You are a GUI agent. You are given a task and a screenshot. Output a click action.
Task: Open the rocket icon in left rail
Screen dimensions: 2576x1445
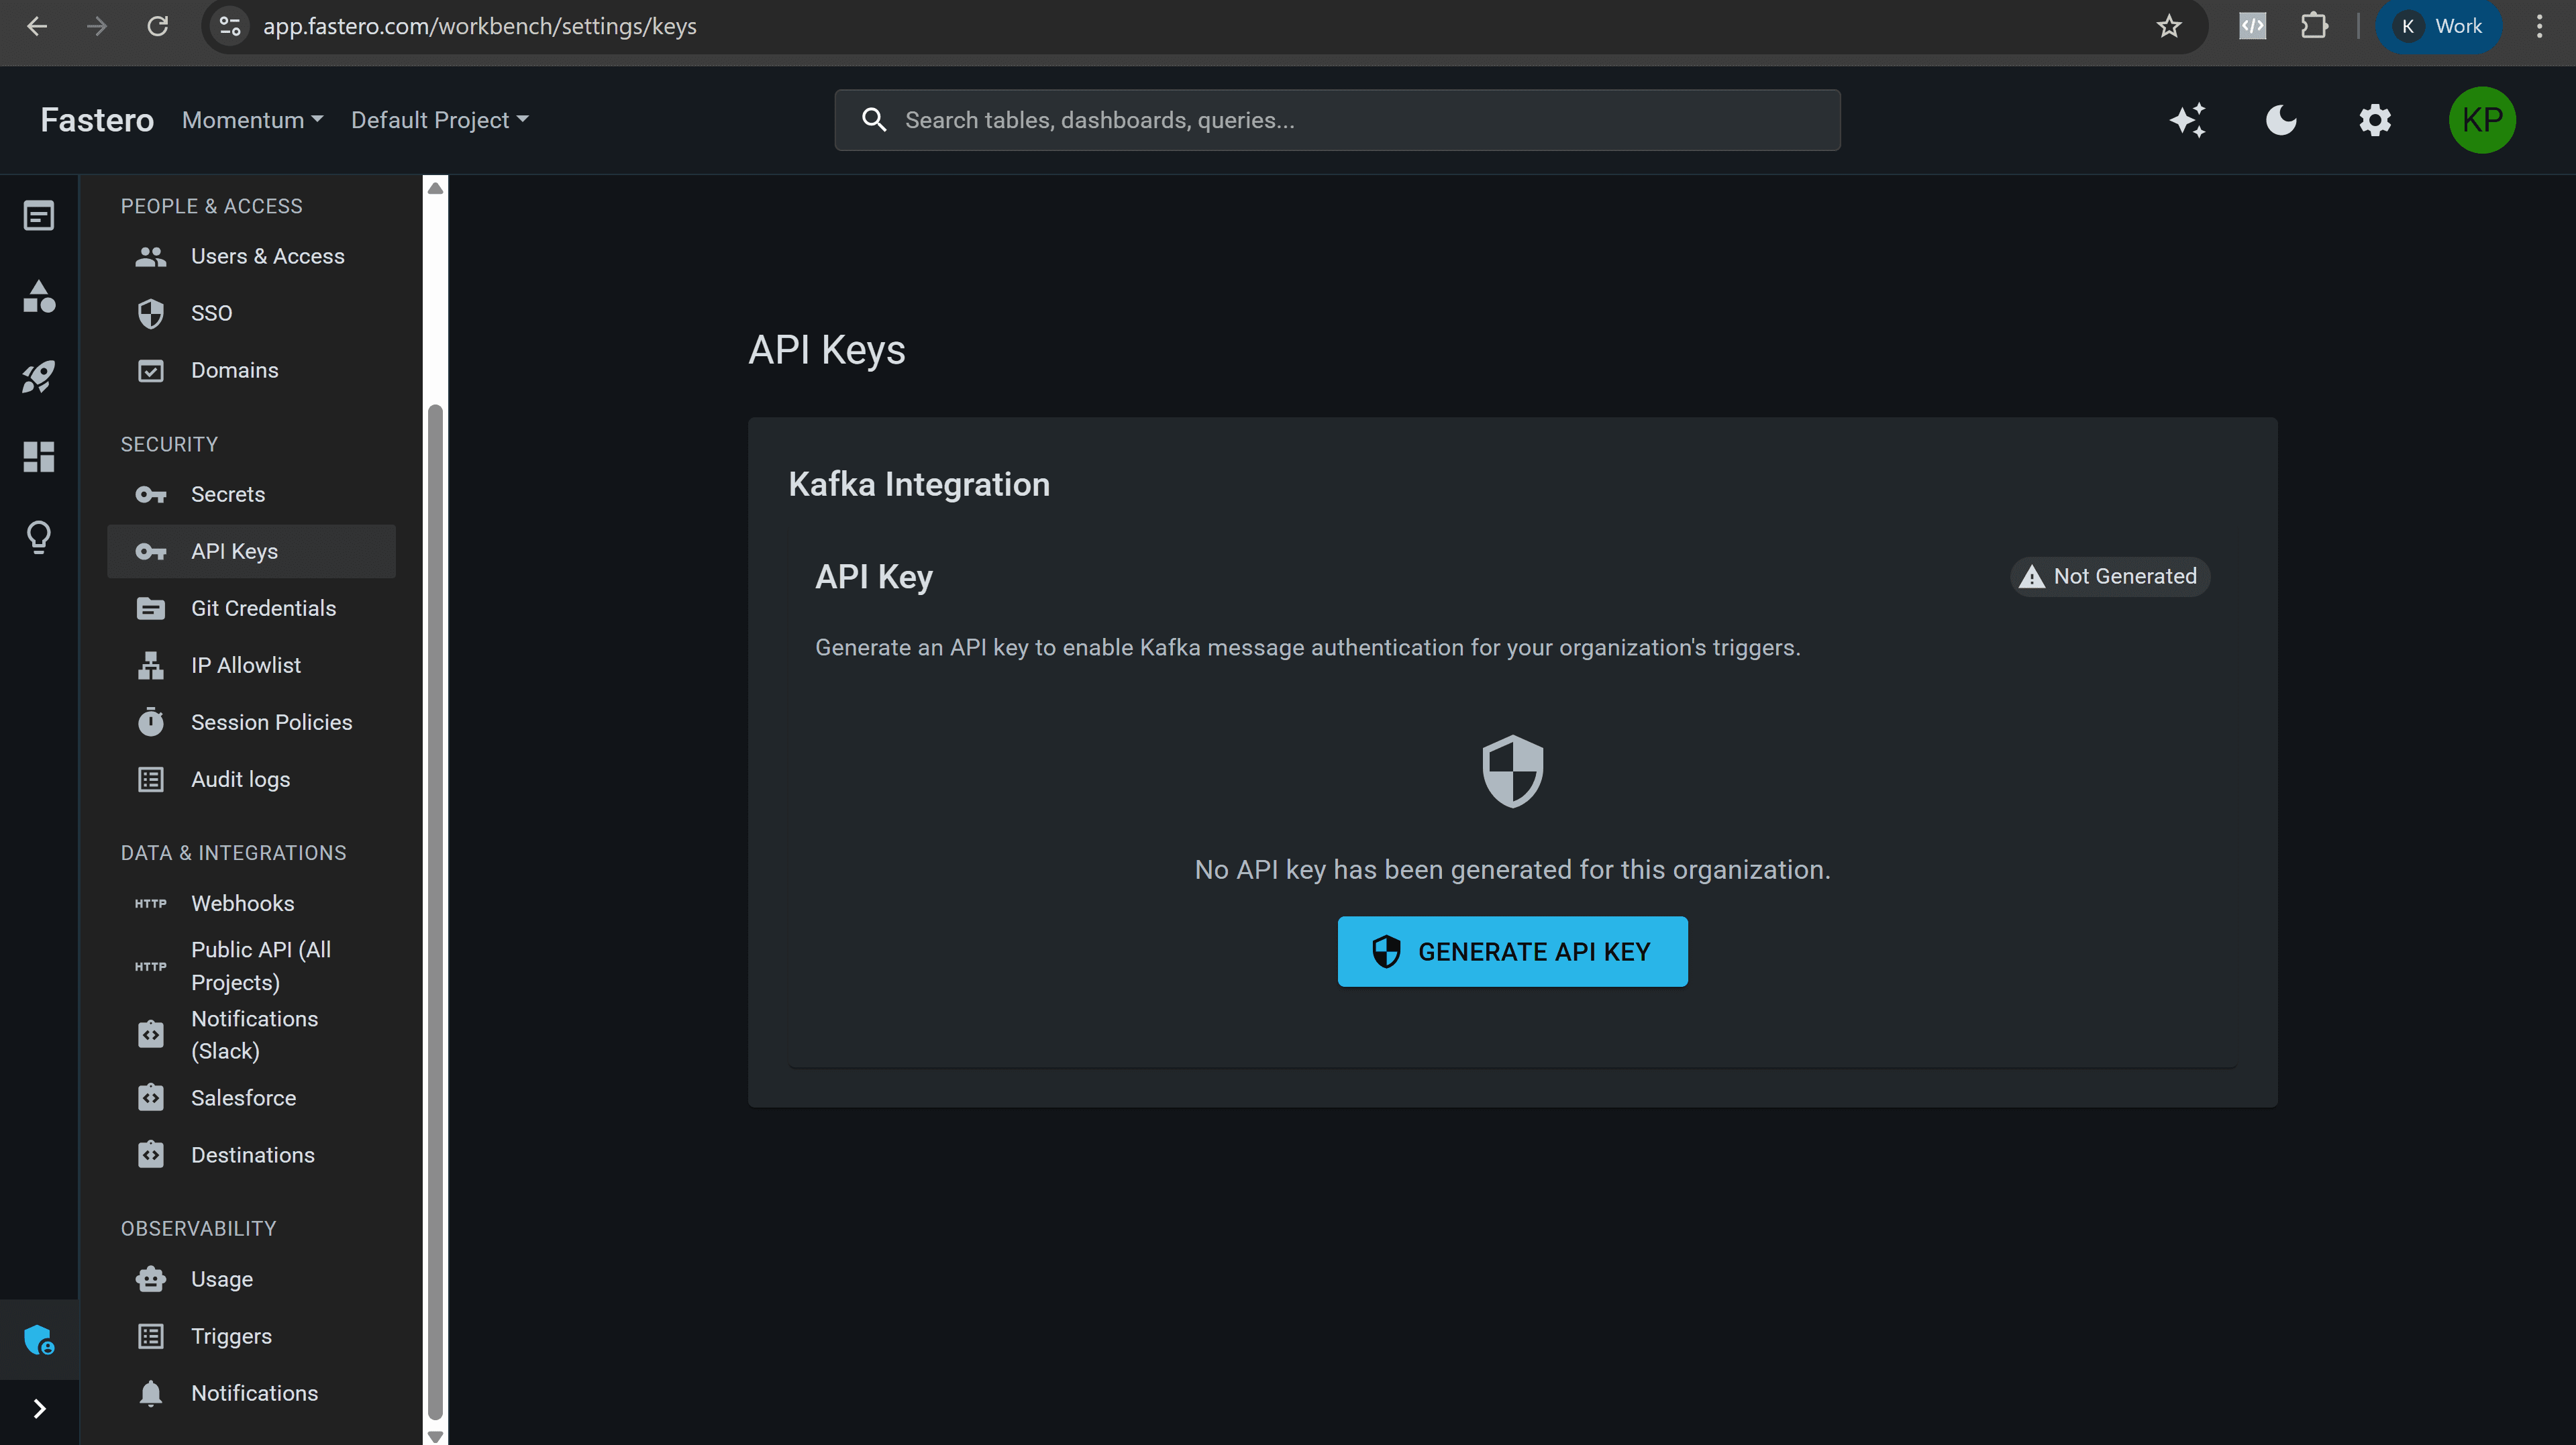click(x=39, y=376)
